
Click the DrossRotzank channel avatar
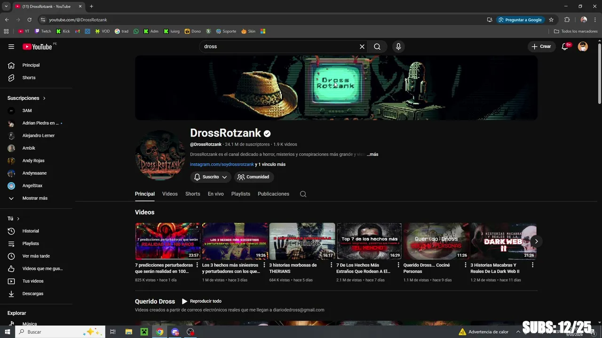point(160,155)
